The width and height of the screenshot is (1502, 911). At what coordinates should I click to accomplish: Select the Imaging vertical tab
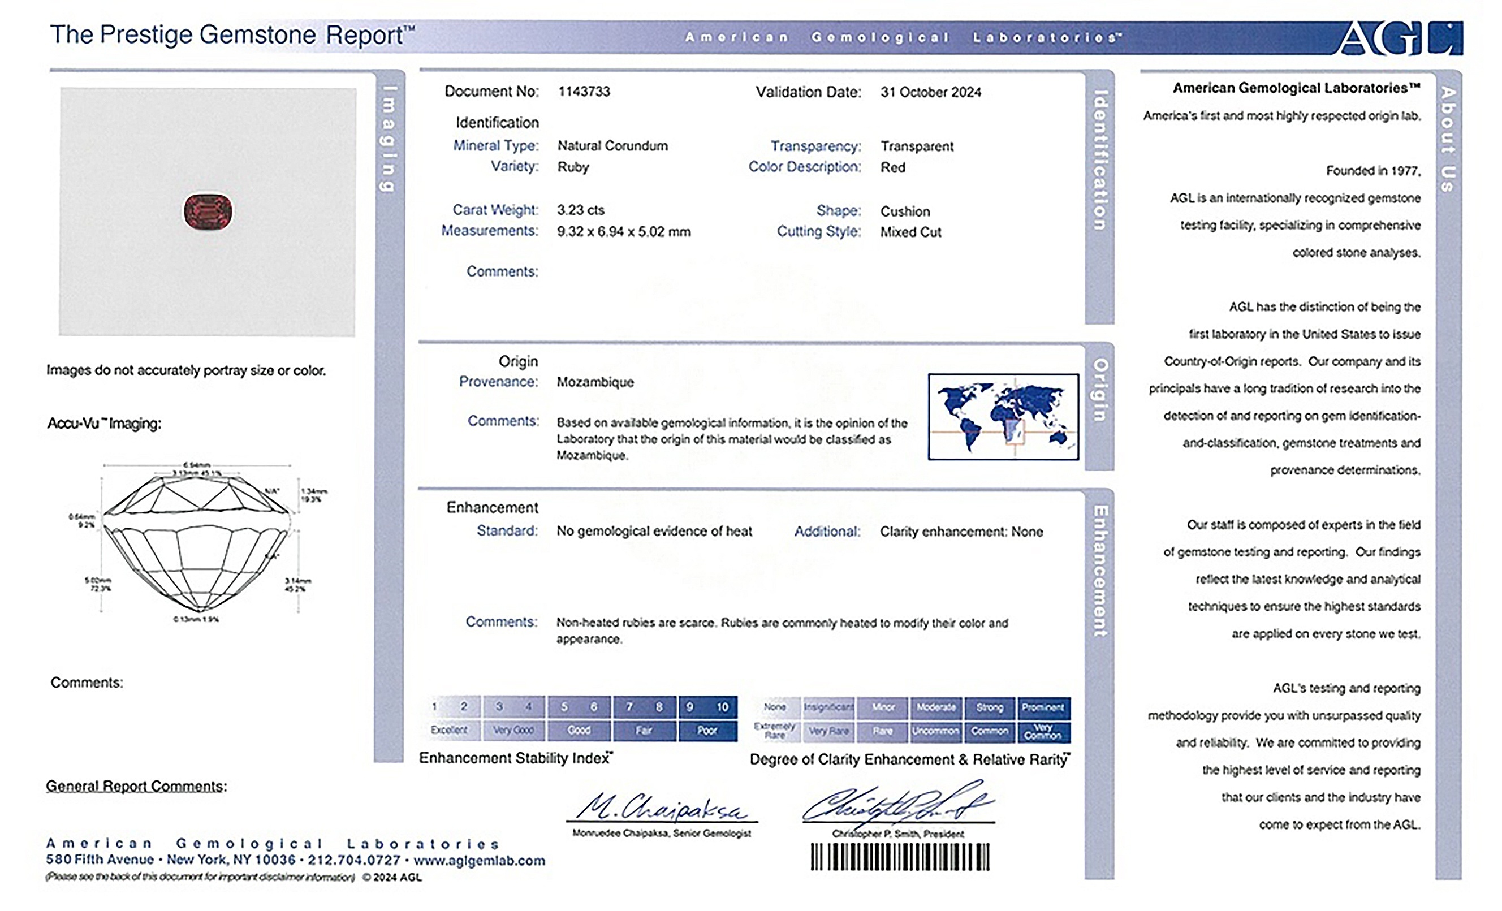[x=389, y=139]
